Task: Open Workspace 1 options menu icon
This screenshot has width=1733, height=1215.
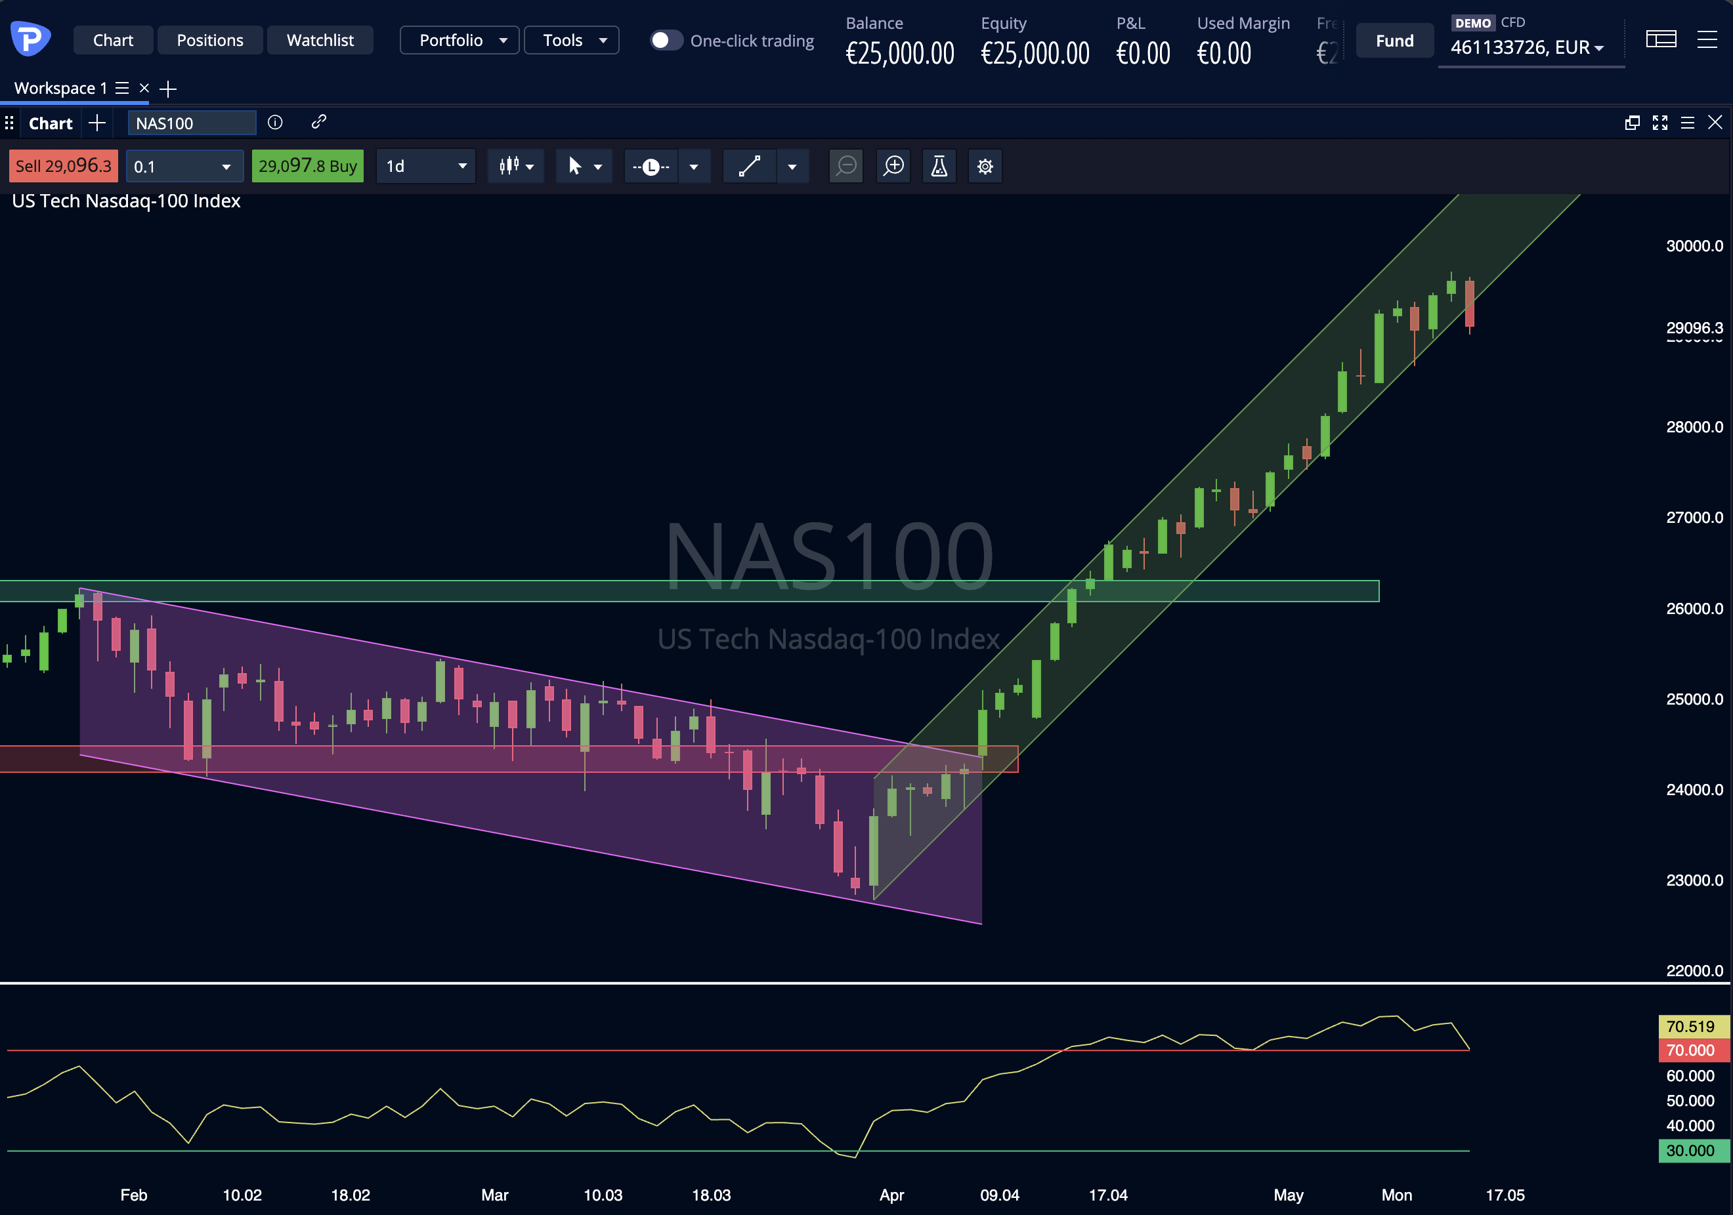Action: click(122, 89)
